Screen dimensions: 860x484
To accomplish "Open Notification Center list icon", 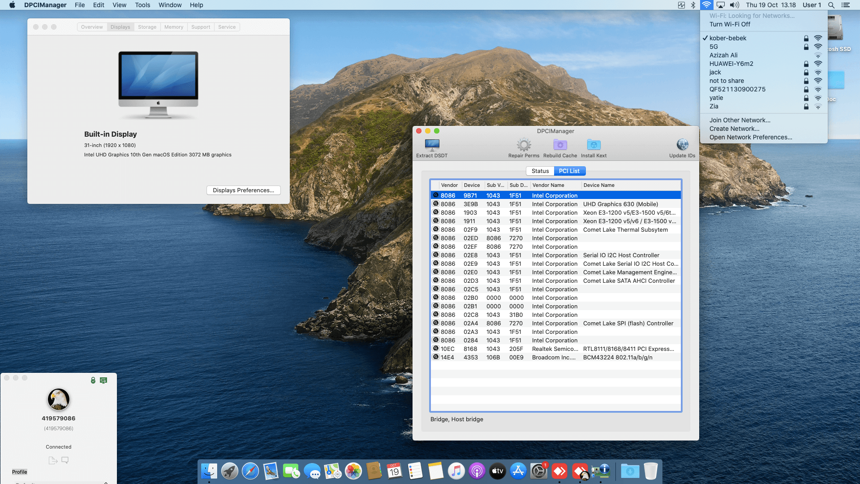I will [x=846, y=5].
